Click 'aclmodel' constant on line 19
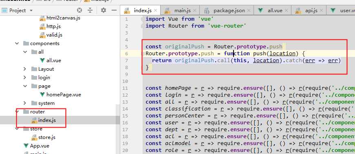The width and height of the screenshot is (355, 154). [178, 143]
